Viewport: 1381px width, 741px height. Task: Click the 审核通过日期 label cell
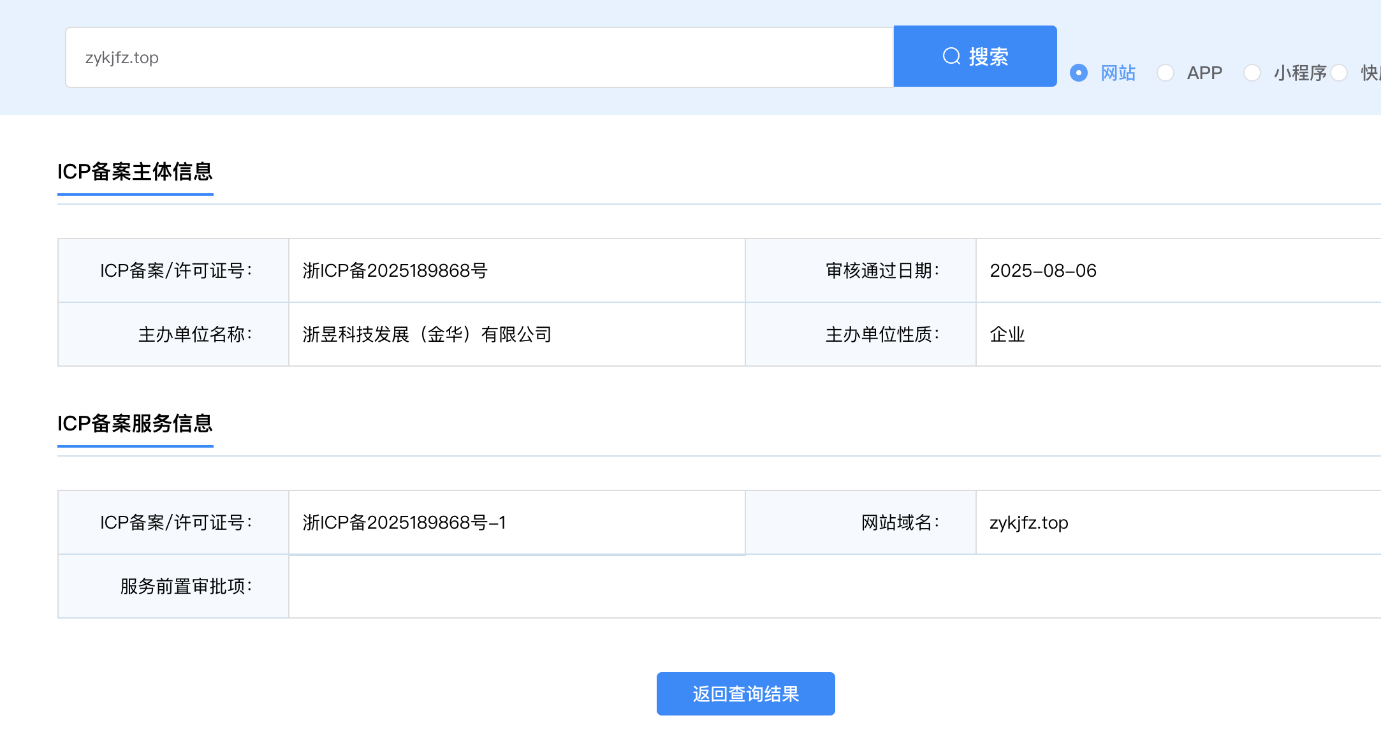pyautogui.click(x=882, y=271)
